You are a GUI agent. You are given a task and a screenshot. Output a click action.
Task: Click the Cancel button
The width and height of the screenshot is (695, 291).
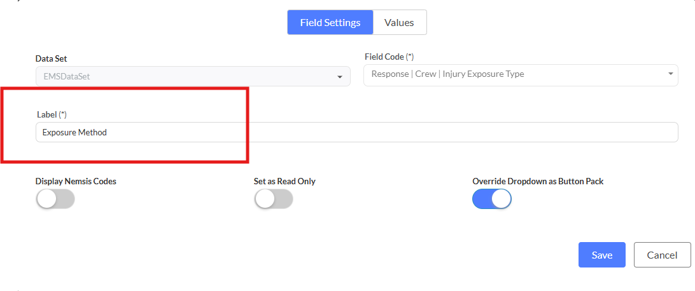coord(662,255)
